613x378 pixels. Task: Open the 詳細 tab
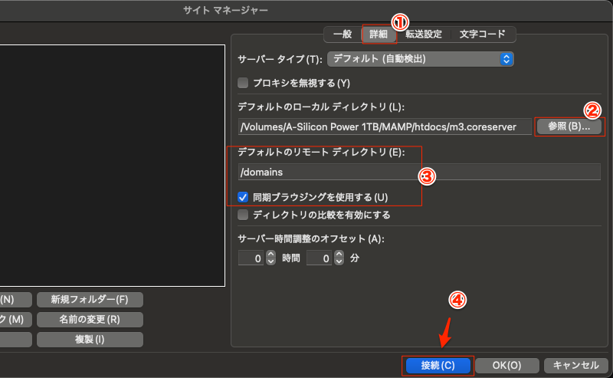[x=379, y=34]
